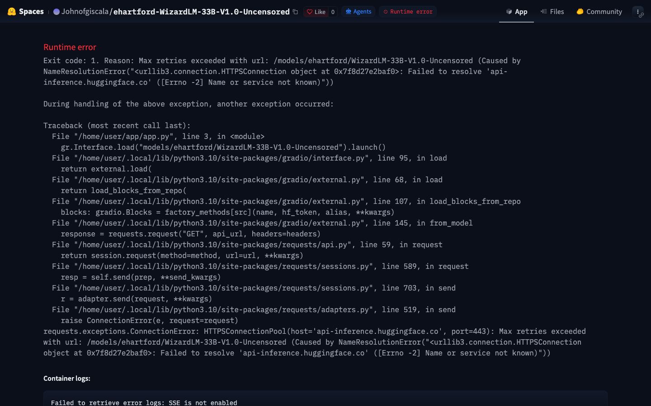This screenshot has height=406, width=651.
Task: Click the link icon beside the options menu
Action: [641, 15]
